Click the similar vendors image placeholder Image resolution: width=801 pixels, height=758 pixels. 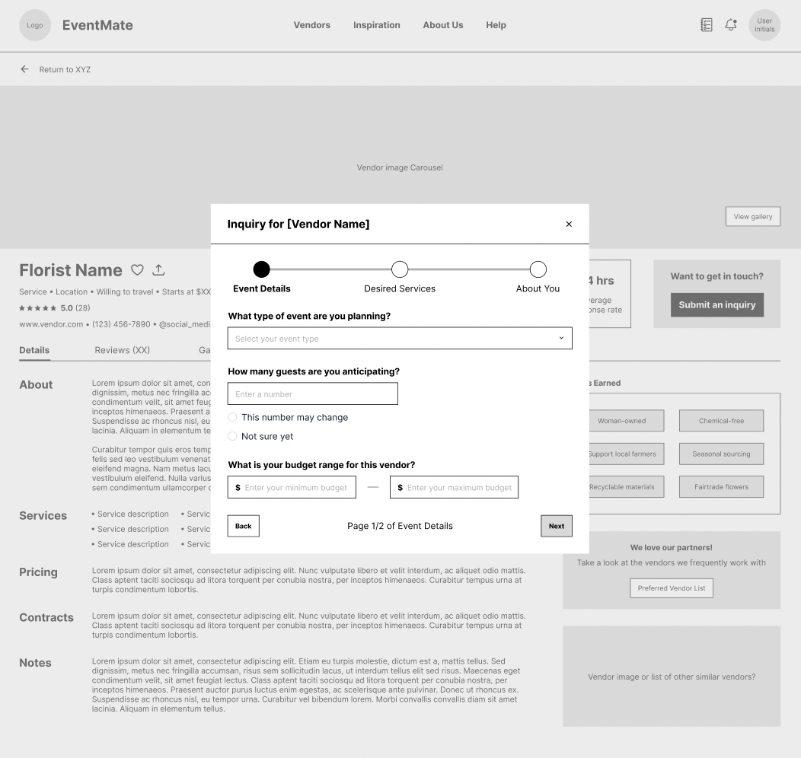tap(672, 677)
